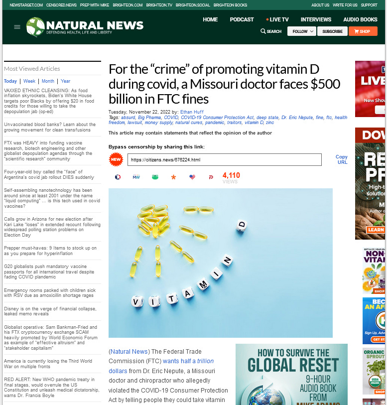Screen dimensions: 387x405
Task: Open 'Four-year-old boy' Argentina article
Action: [x=49, y=174]
